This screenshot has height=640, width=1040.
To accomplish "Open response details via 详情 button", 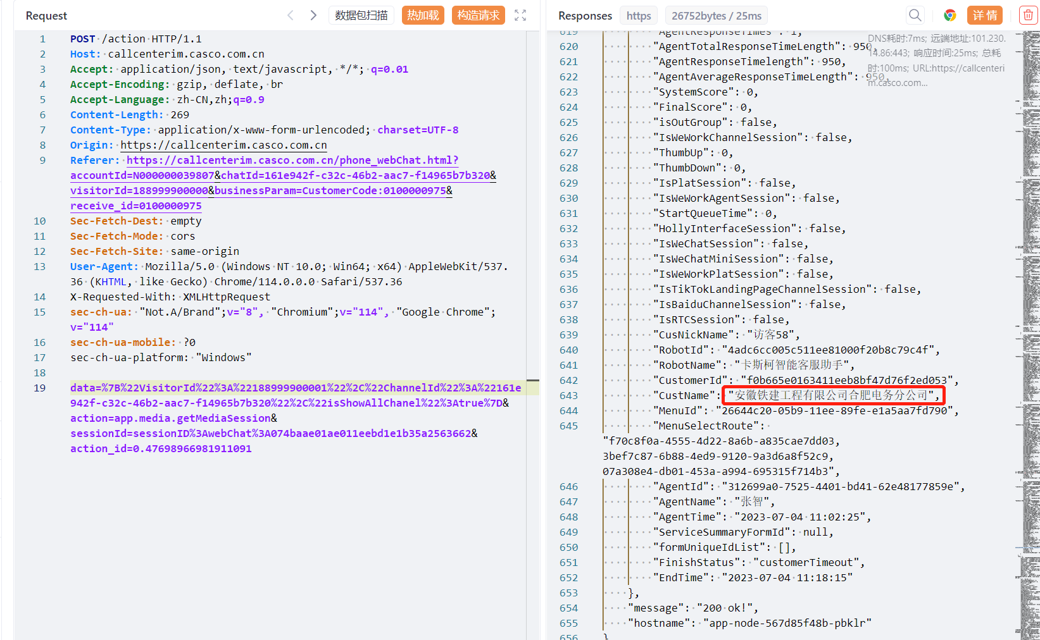I will [985, 15].
